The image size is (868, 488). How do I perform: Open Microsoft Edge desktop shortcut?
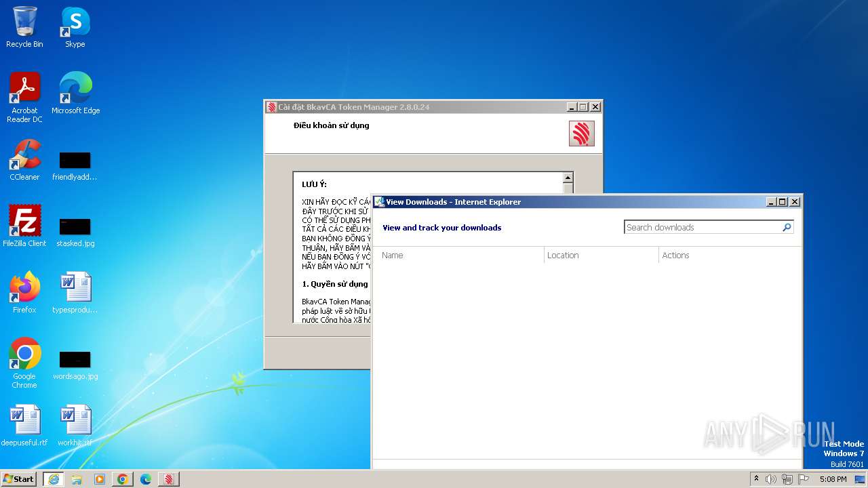point(75,94)
